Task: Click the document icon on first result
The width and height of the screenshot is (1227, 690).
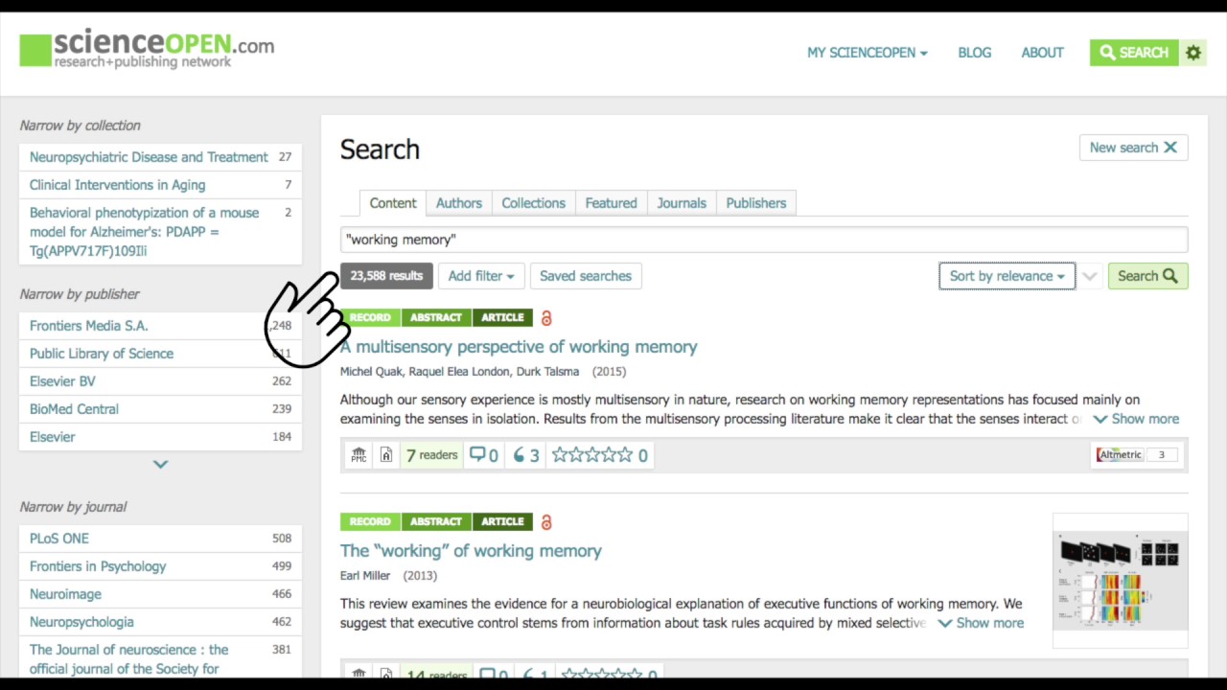Action: [386, 455]
